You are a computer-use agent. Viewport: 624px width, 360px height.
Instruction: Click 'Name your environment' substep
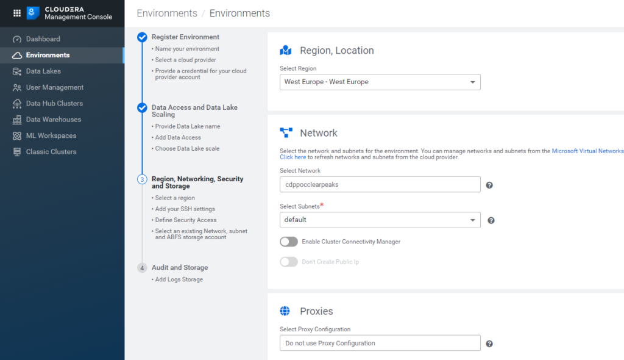click(187, 49)
